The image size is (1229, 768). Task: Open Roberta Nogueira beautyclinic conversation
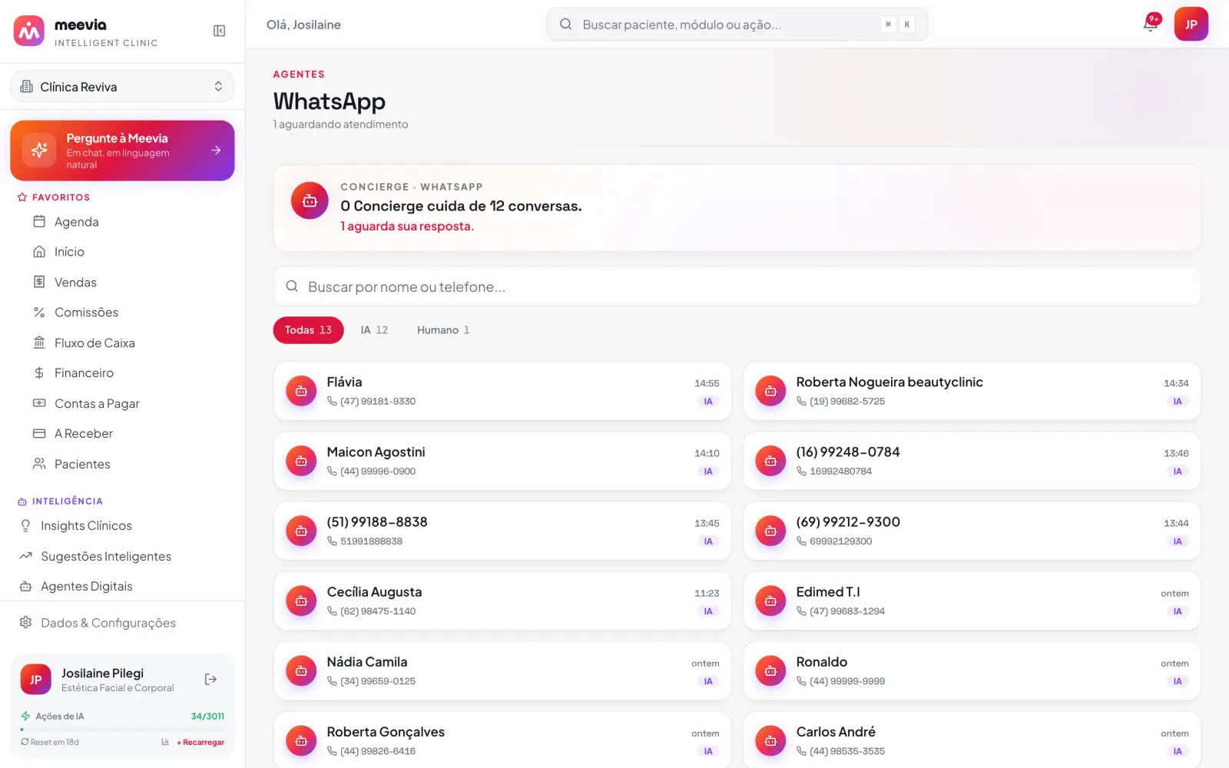(x=972, y=391)
